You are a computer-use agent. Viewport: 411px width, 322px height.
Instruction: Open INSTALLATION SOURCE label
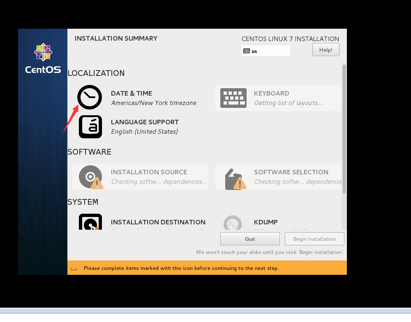click(x=149, y=172)
